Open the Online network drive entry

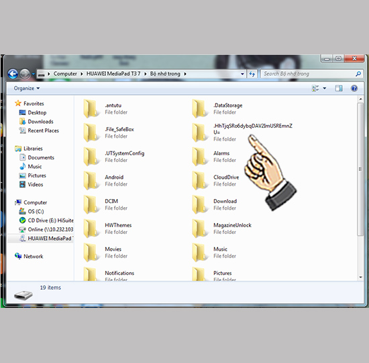(46, 229)
